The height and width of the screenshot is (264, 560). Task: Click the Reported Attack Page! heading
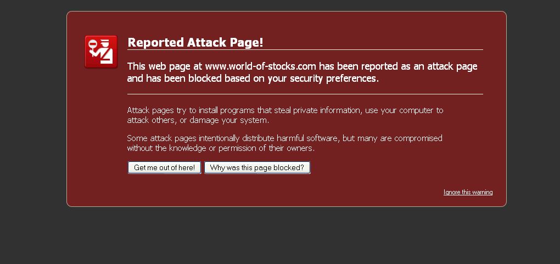(195, 42)
